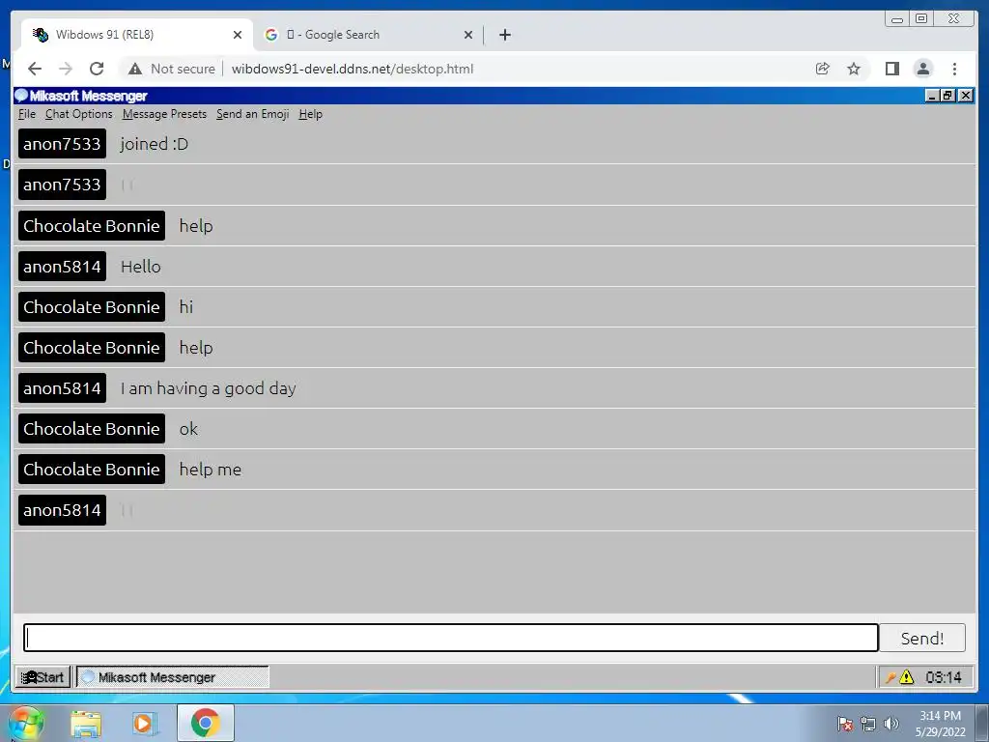Open Windows Explorer from the taskbar
The image size is (989, 742).
point(86,724)
